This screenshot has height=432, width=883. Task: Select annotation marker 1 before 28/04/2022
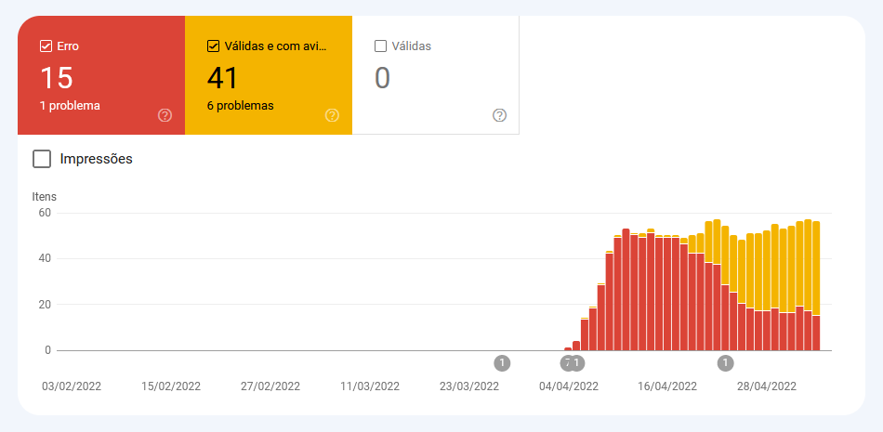coord(726,362)
